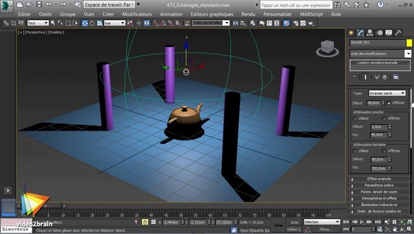Viewport: 414px width, 234px height.
Task: Click the Select Object arrow tool
Action: point(53,23)
